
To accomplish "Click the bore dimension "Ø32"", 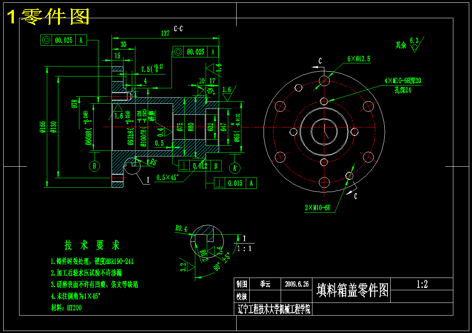I will coord(210,127).
